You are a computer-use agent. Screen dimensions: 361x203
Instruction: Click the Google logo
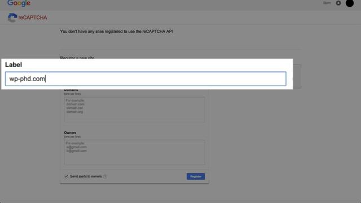pyautogui.click(x=19, y=3)
